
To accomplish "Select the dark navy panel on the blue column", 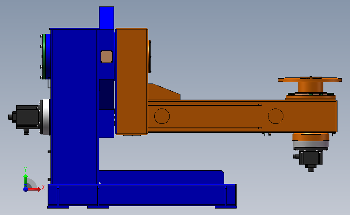I will click(x=107, y=94).
